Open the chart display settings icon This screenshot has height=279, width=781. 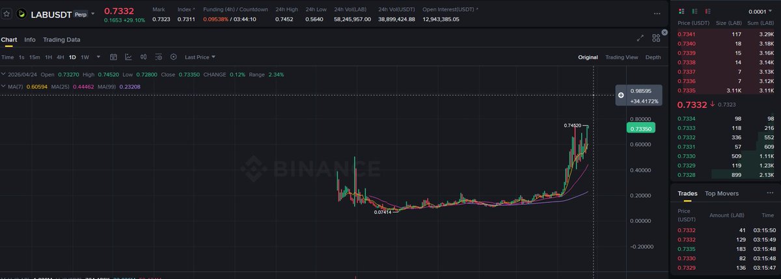158,57
